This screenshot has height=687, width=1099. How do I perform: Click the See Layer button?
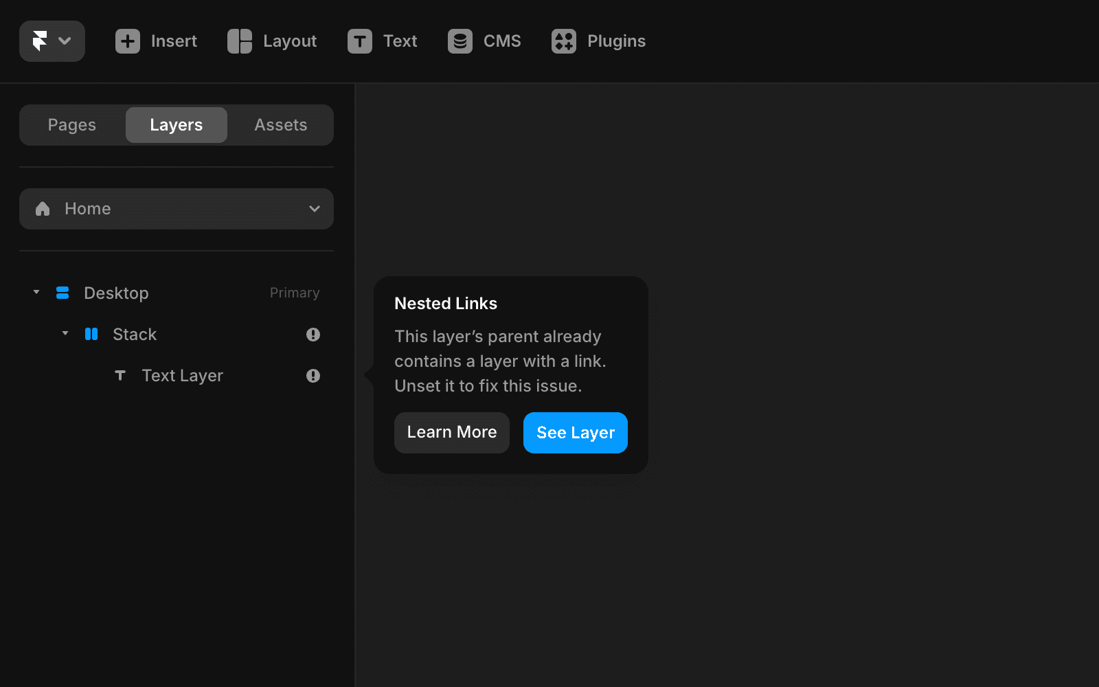(576, 433)
